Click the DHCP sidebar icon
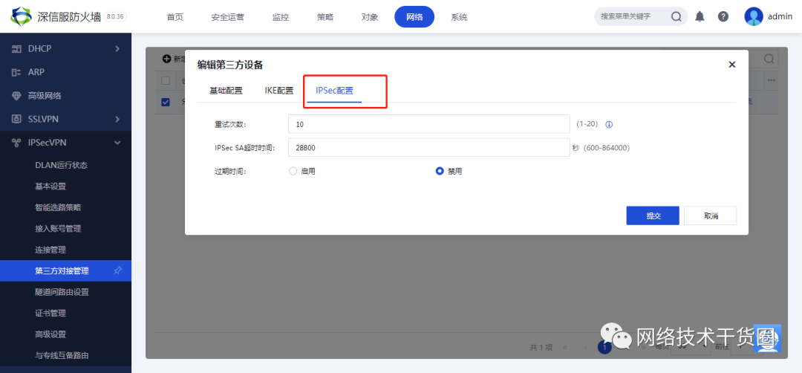 16,48
